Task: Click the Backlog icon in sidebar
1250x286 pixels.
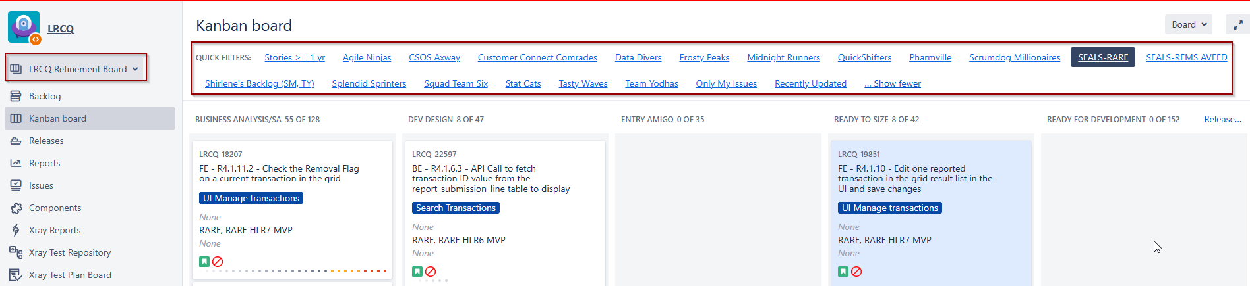Action: [x=16, y=96]
